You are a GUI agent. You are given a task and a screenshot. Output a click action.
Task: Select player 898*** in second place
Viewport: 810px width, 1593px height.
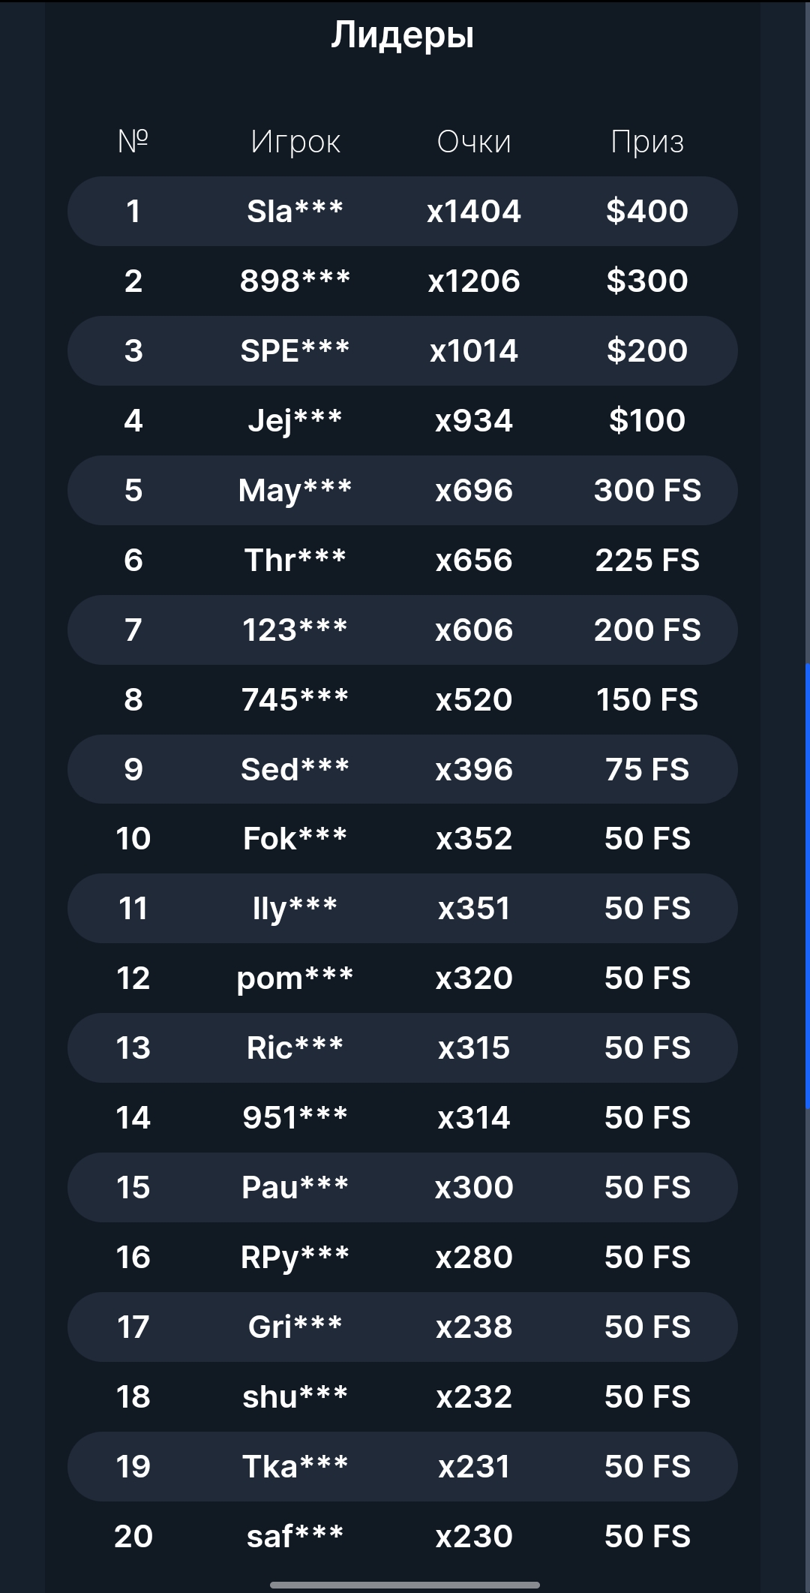[x=295, y=281]
